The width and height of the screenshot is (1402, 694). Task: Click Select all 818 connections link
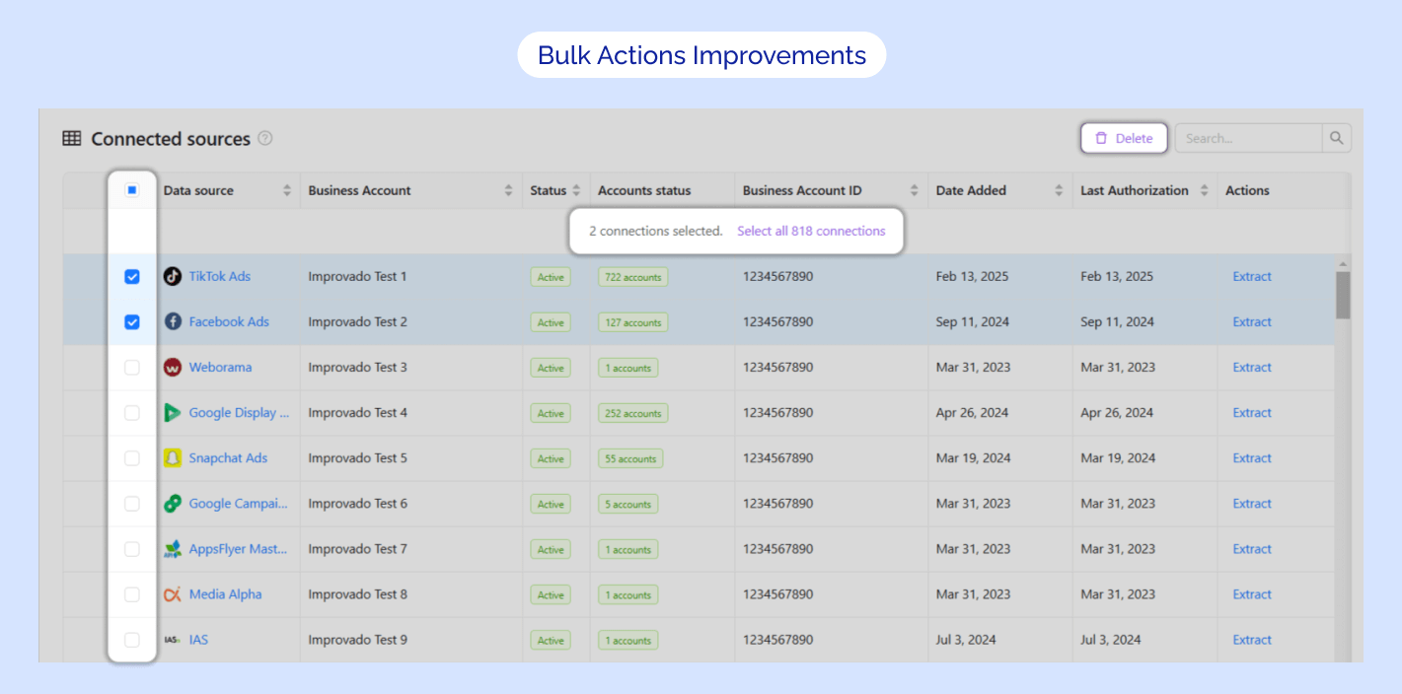(x=811, y=232)
